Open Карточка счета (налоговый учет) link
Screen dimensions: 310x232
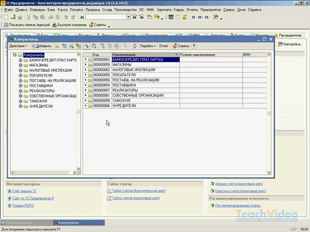240,191
